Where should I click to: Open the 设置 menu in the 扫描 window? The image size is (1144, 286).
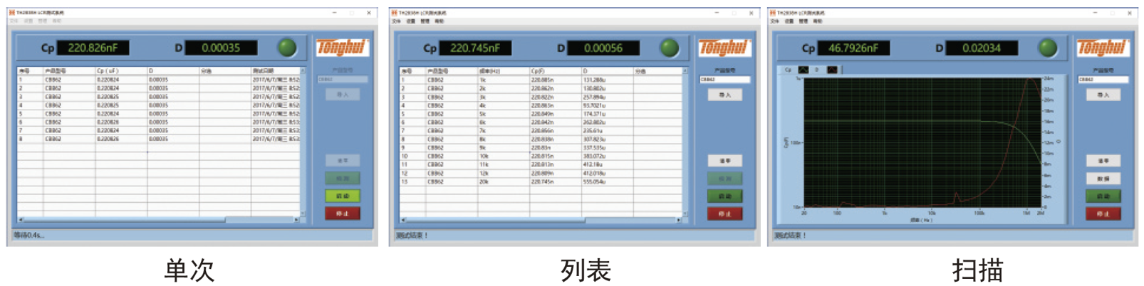coord(789,21)
